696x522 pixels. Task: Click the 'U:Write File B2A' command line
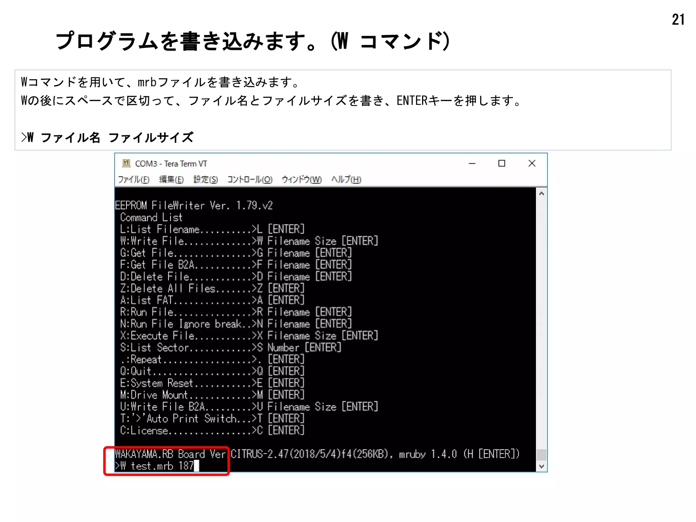pyautogui.click(x=249, y=407)
